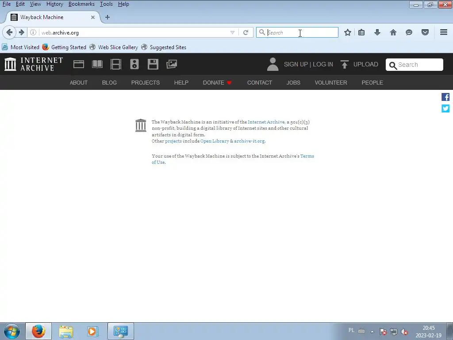Bookmark this page with the star icon
Viewport: 453px width, 340px height.
(x=348, y=32)
